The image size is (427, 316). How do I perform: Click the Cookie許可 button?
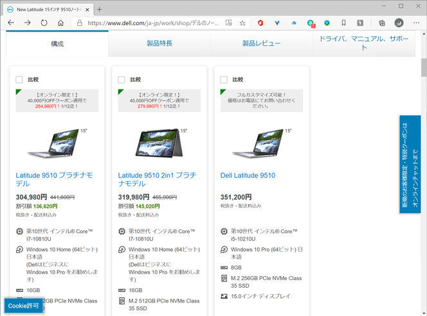(23, 306)
